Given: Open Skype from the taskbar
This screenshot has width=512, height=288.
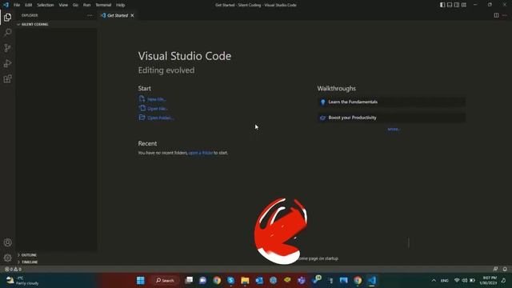Looking at the screenshot, I should click(x=231, y=280).
